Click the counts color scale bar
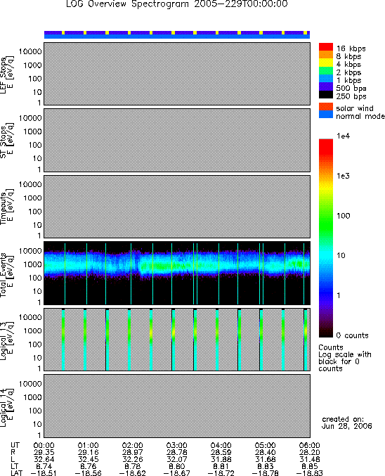This screenshot has width=385, height=476. (325, 238)
